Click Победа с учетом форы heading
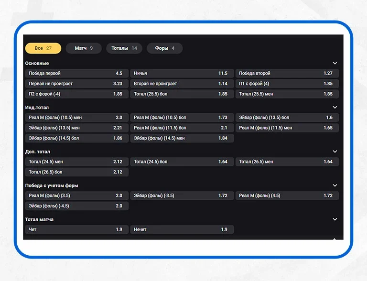The image size is (367, 281). (x=52, y=186)
